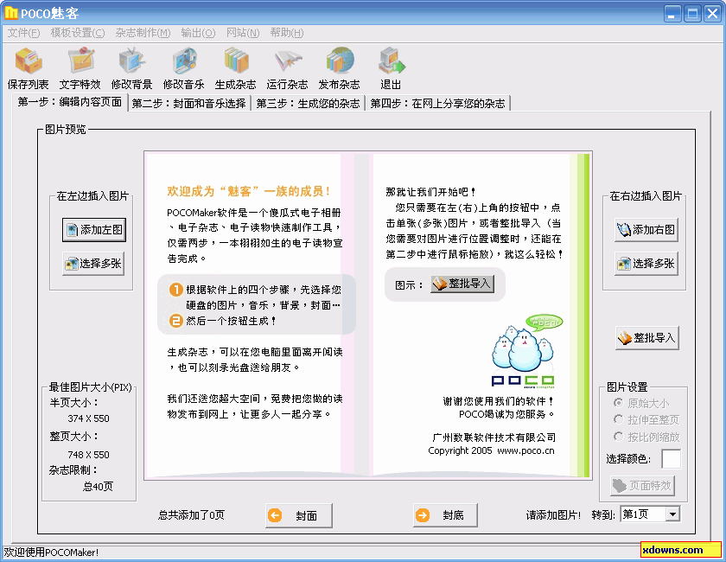Open the 杂志制作(M) menu
Screen dimensions: 726x562
pos(143,33)
